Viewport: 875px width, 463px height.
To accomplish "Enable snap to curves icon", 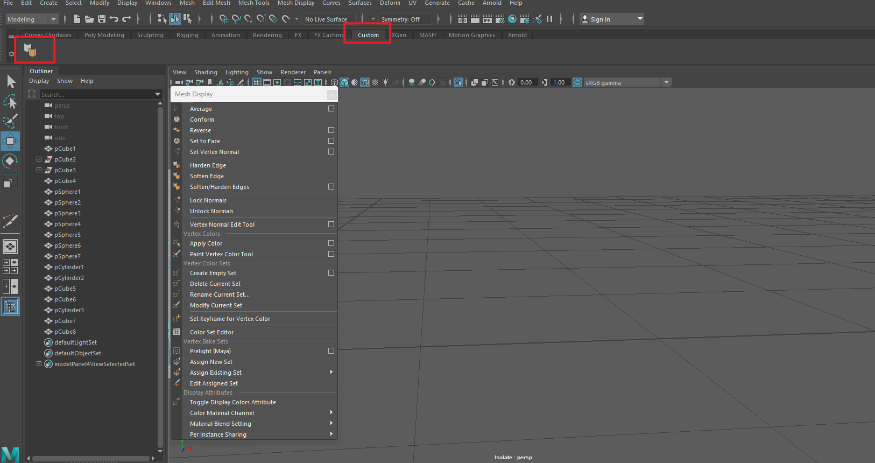I will pos(236,19).
